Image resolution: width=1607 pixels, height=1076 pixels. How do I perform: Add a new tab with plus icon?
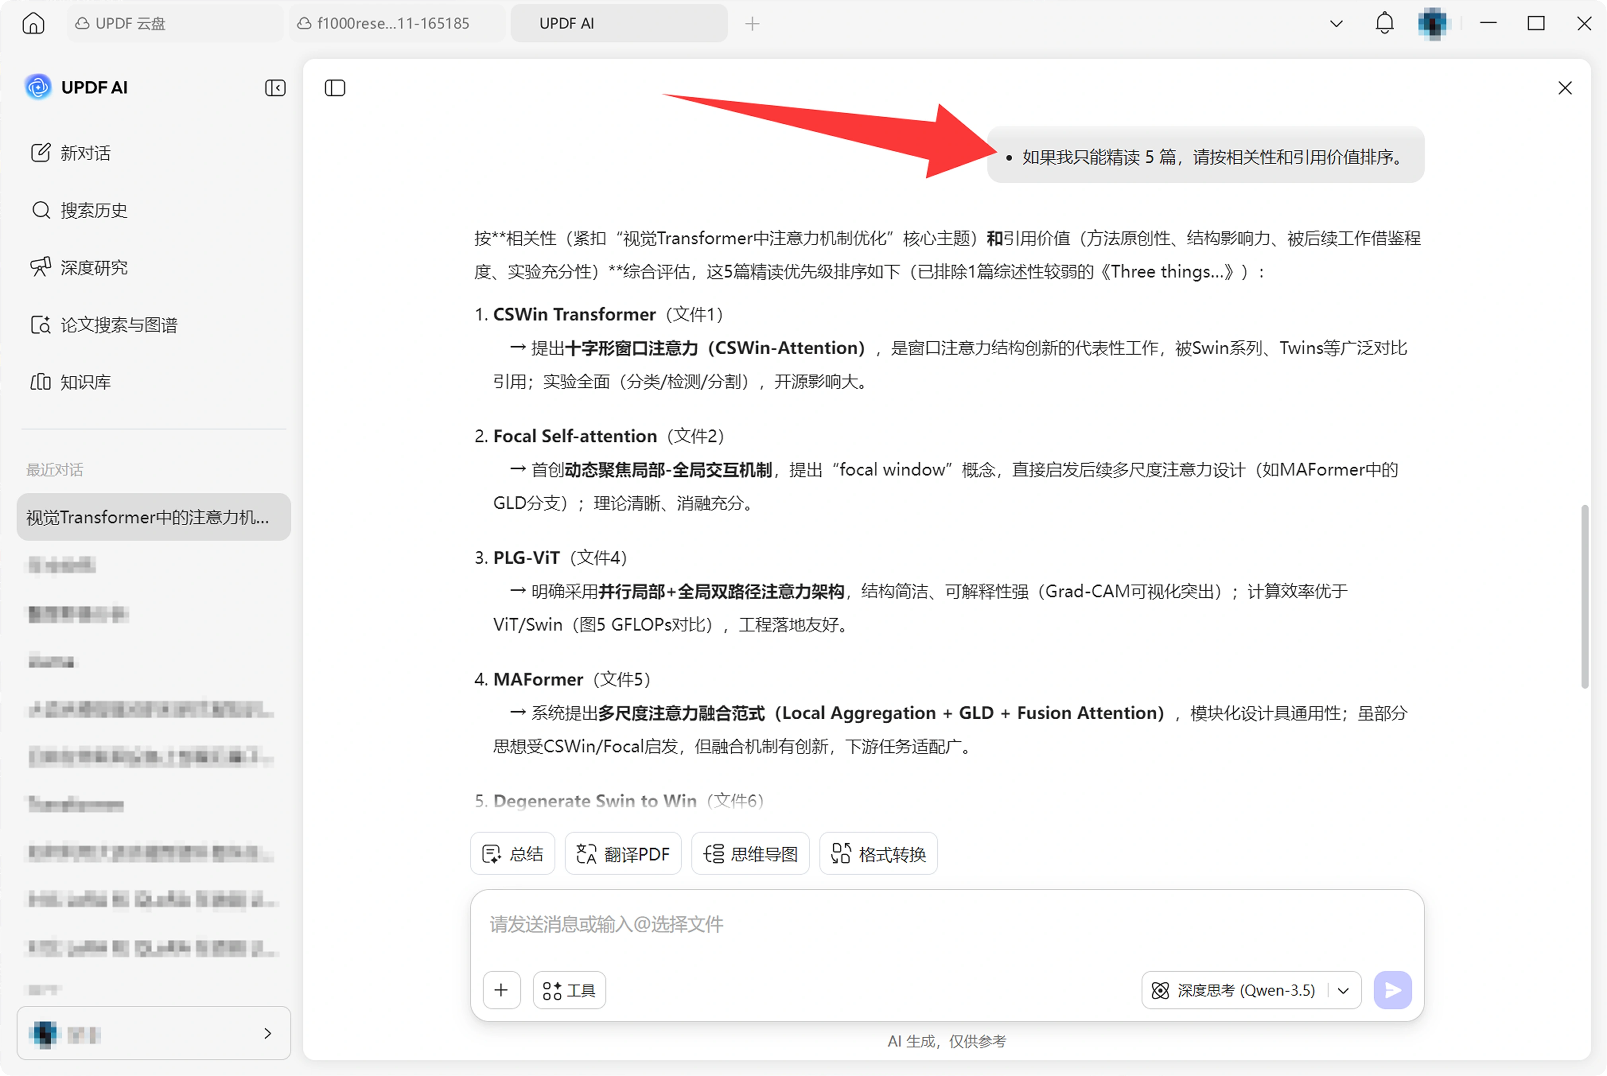pos(752,24)
